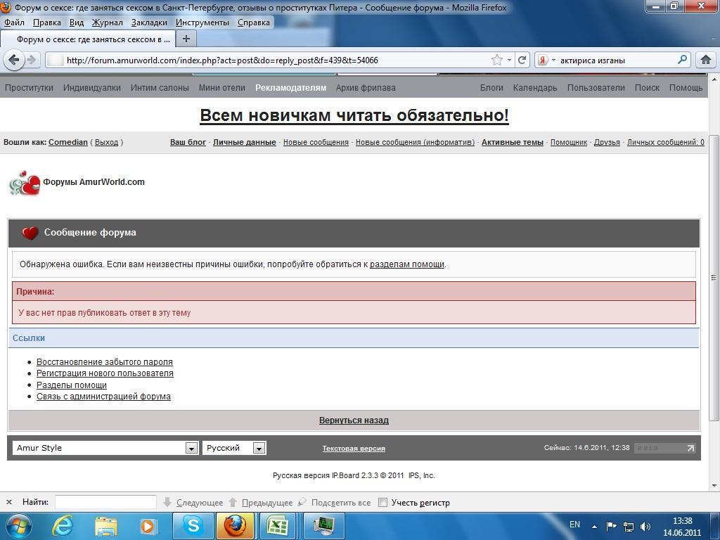This screenshot has width=720, height=540.
Task: Close the find bar with the X icon
Action: (x=8, y=502)
